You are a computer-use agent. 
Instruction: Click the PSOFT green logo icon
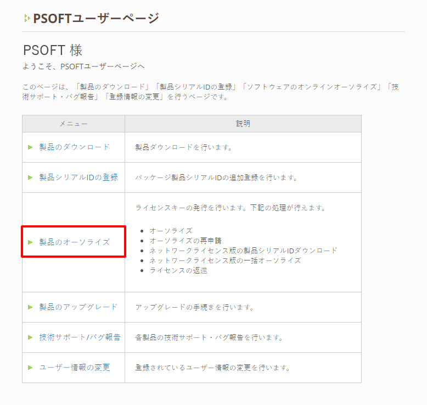[x=26, y=18]
